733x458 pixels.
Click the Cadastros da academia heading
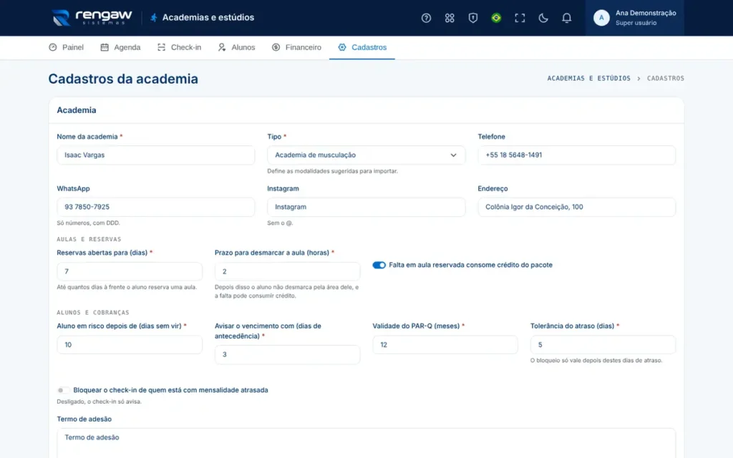pos(123,79)
